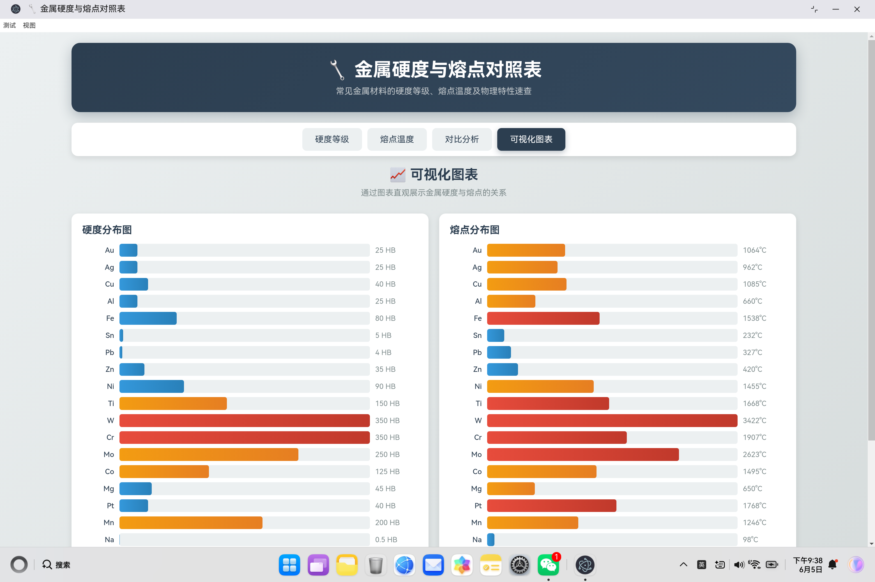Viewport: 875px width, 582px height.
Task: Click the Au melting point value 1064°C
Action: pyautogui.click(x=754, y=250)
